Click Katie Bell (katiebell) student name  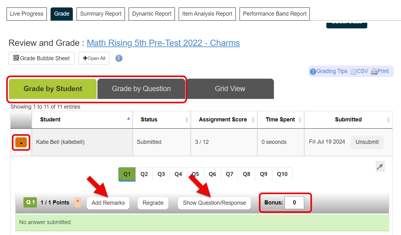pos(60,142)
